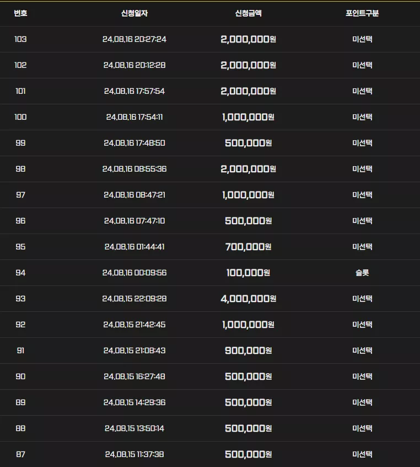420x467 pixels.
Task: Click the 700,000원 amount in row 95
Action: coord(249,247)
